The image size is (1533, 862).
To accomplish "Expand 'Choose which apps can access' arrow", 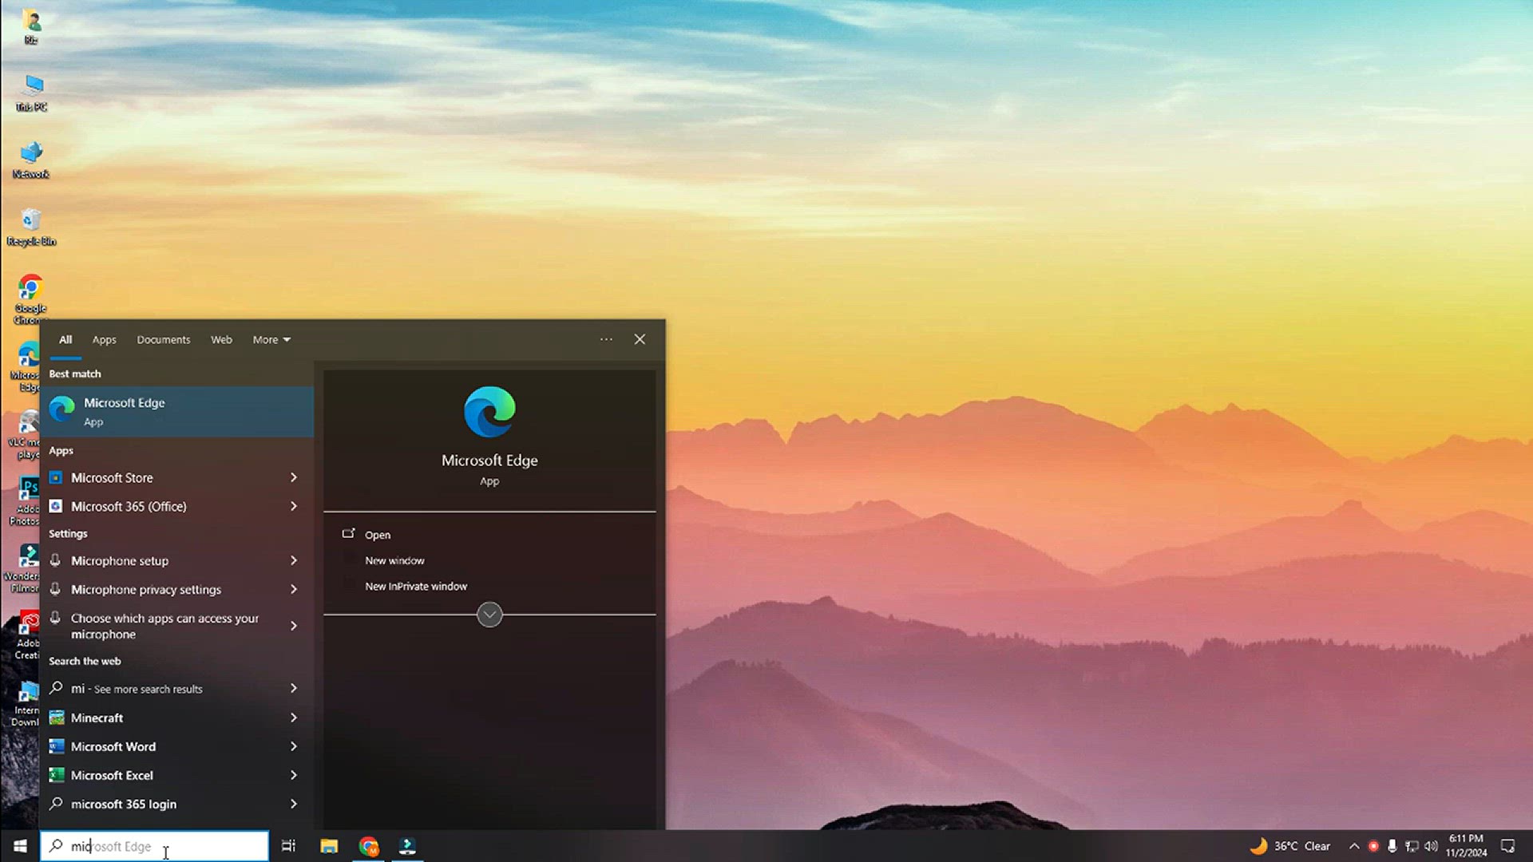I will pos(294,626).
